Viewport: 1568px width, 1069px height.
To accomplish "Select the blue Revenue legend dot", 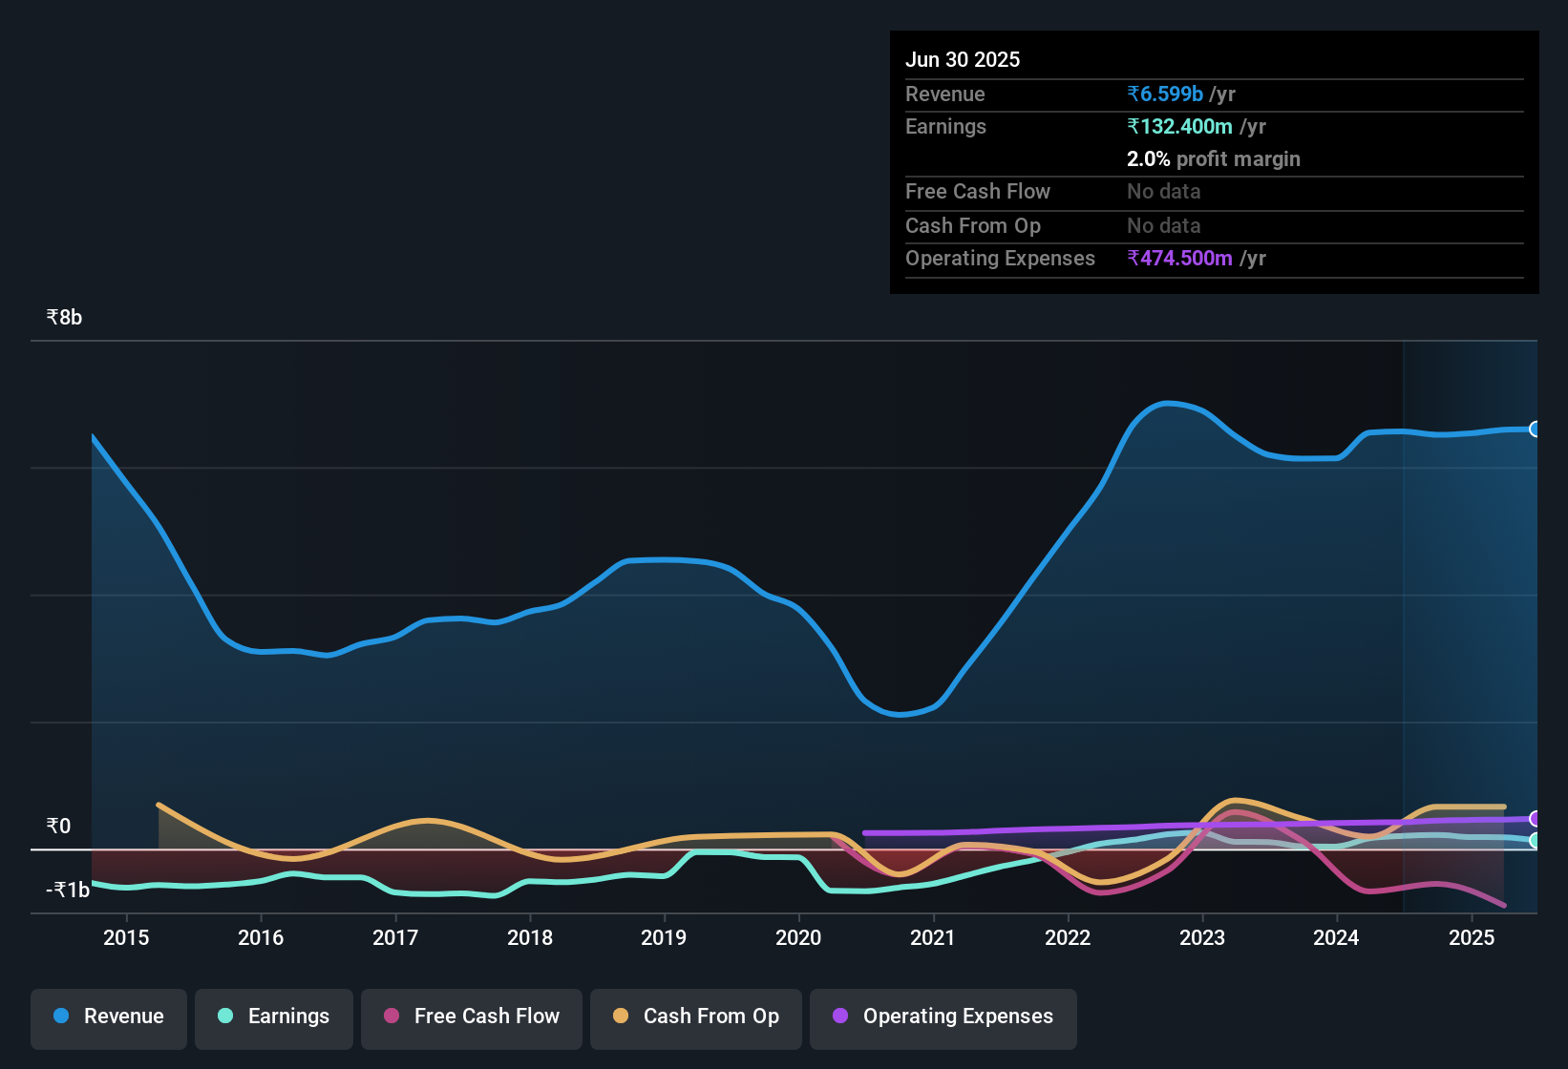I will [59, 1017].
